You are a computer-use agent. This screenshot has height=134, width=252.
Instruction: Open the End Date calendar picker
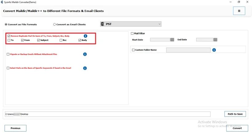tap(215, 40)
